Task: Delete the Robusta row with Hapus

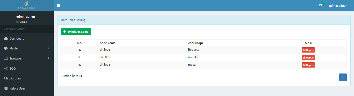Action: click(308, 50)
